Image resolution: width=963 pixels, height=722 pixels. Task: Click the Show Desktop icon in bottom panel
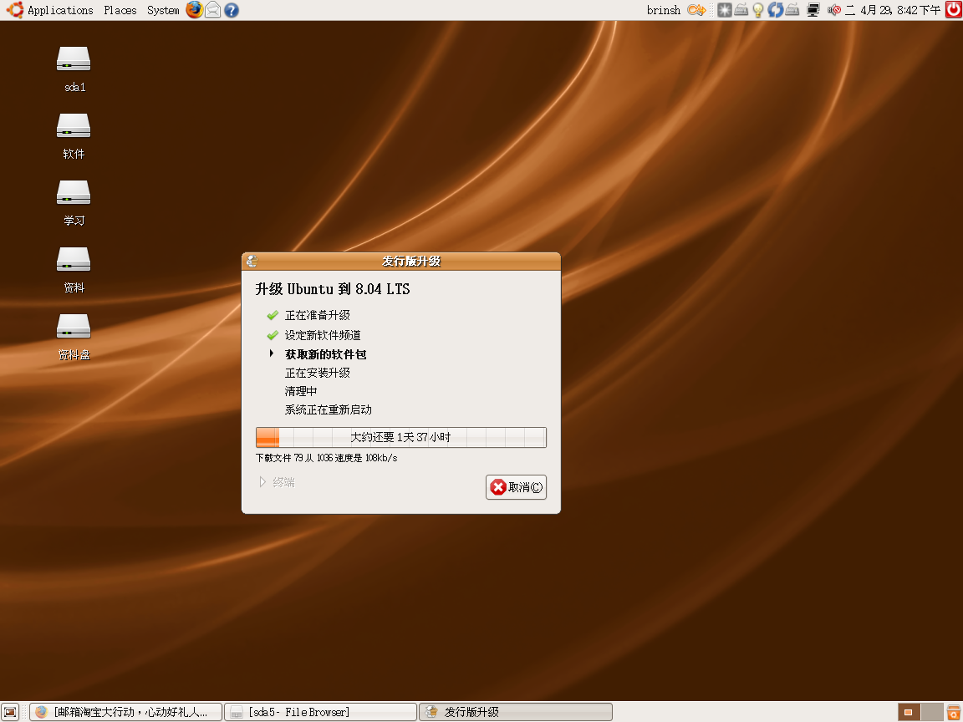(x=10, y=712)
